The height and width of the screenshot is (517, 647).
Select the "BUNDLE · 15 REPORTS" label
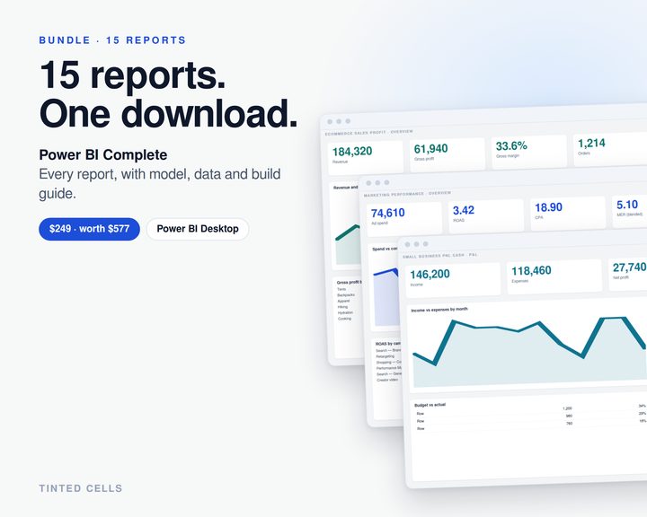[x=112, y=40]
